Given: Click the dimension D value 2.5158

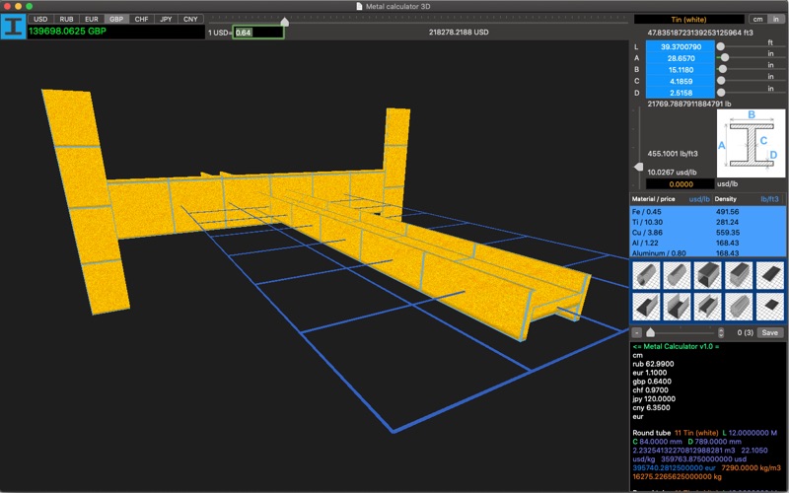Looking at the screenshot, I should click(x=681, y=93).
